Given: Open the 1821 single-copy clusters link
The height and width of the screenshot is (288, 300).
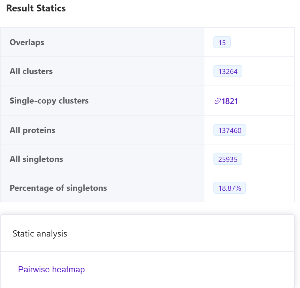Looking at the screenshot, I should [x=230, y=101].
